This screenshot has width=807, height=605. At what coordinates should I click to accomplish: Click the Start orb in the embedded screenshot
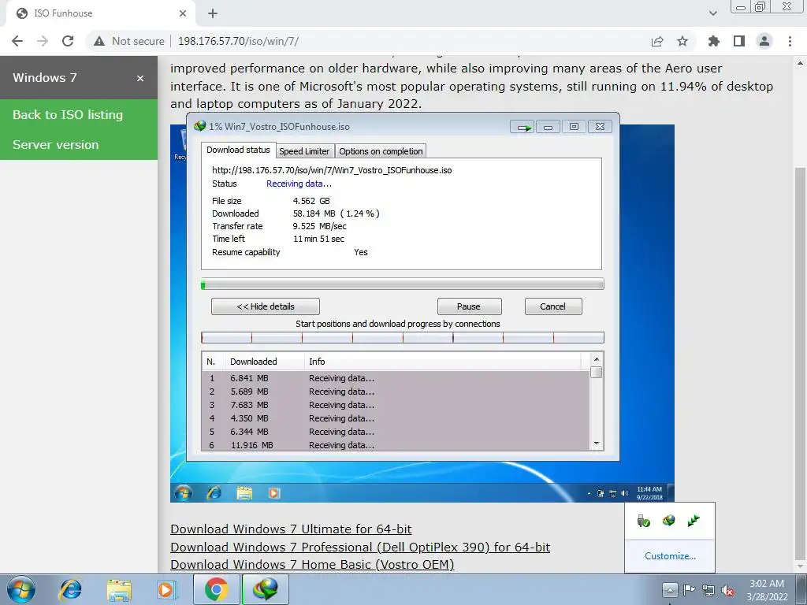[x=183, y=493]
